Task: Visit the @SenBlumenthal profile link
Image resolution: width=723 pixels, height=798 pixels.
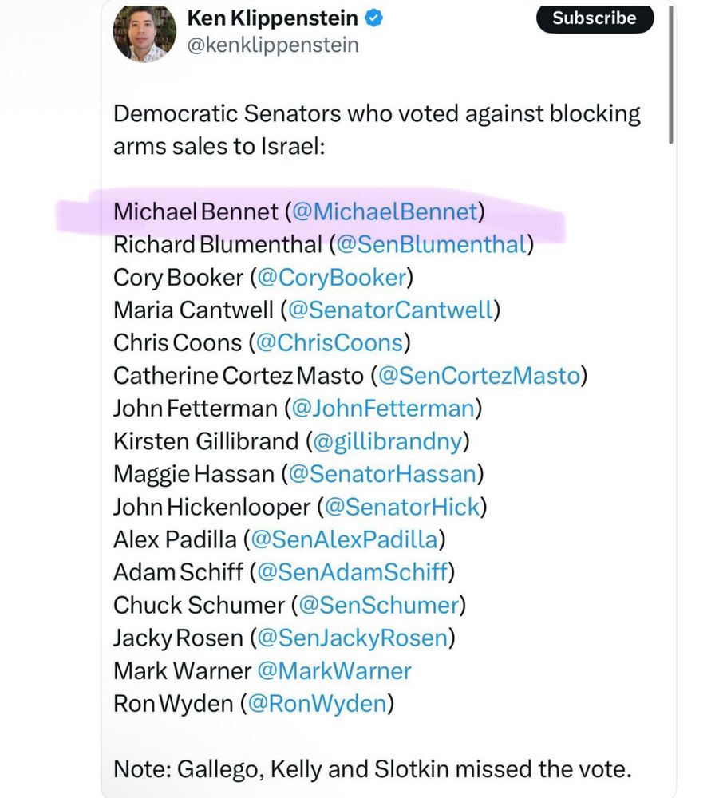Action: click(x=432, y=244)
